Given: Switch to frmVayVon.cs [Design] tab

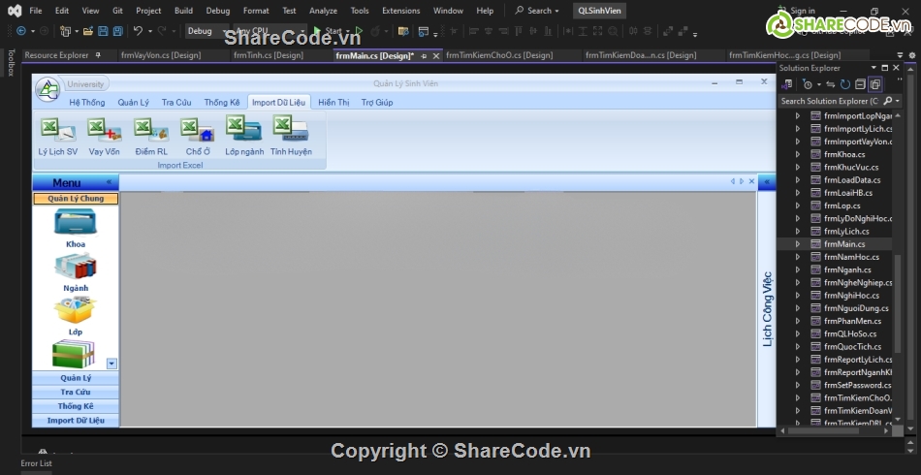Looking at the screenshot, I should (x=161, y=55).
